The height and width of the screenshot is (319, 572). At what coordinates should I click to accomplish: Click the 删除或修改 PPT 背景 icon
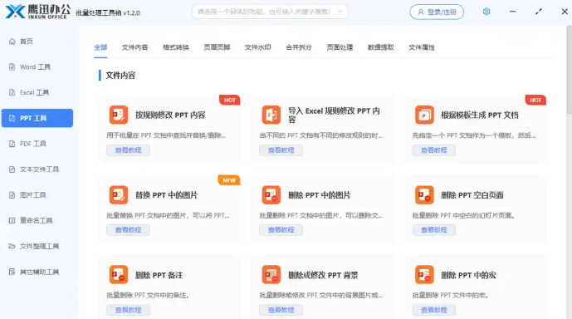click(271, 274)
